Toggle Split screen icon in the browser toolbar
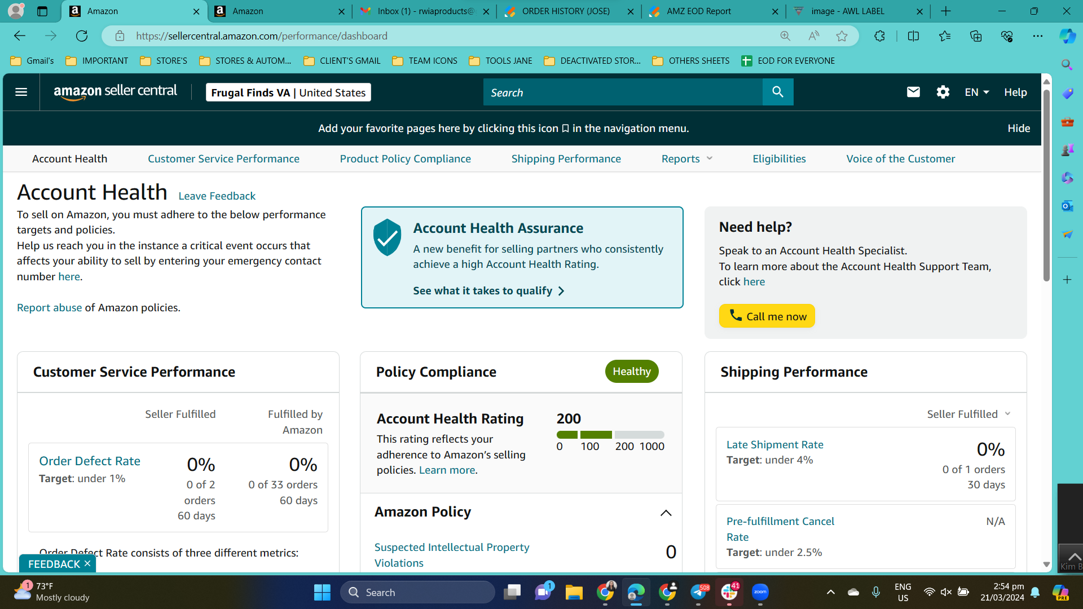Viewport: 1083px width, 609px height. click(913, 36)
